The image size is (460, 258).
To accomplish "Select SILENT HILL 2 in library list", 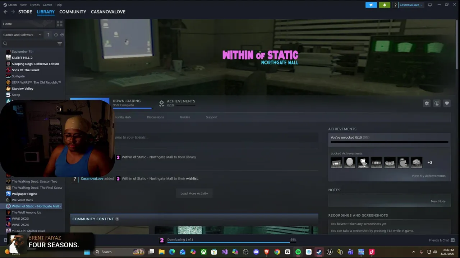I will click(22, 58).
